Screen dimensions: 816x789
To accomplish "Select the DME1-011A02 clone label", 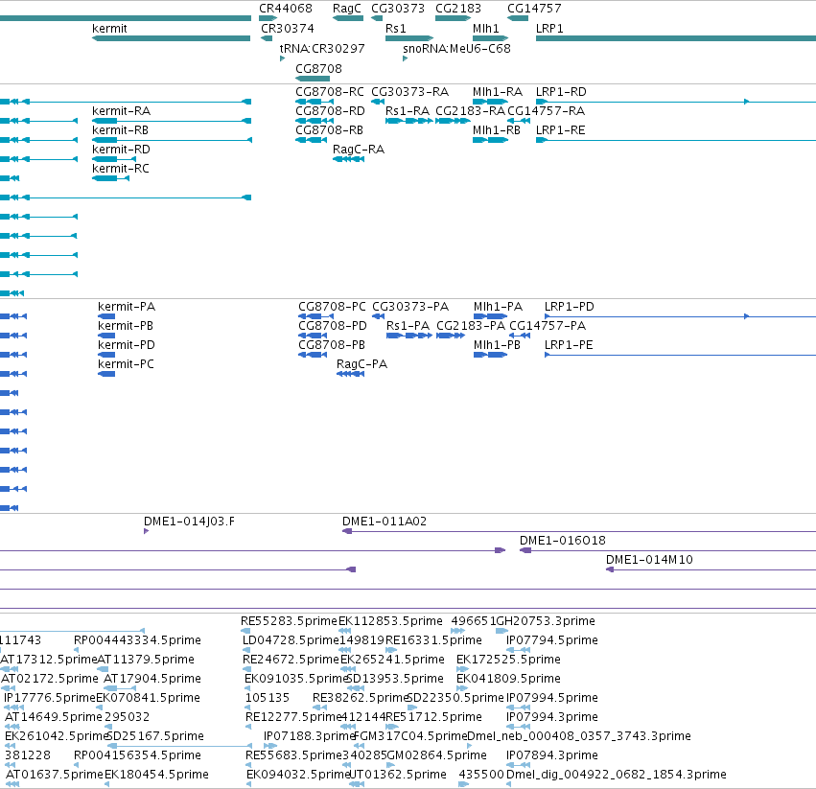I will (385, 522).
